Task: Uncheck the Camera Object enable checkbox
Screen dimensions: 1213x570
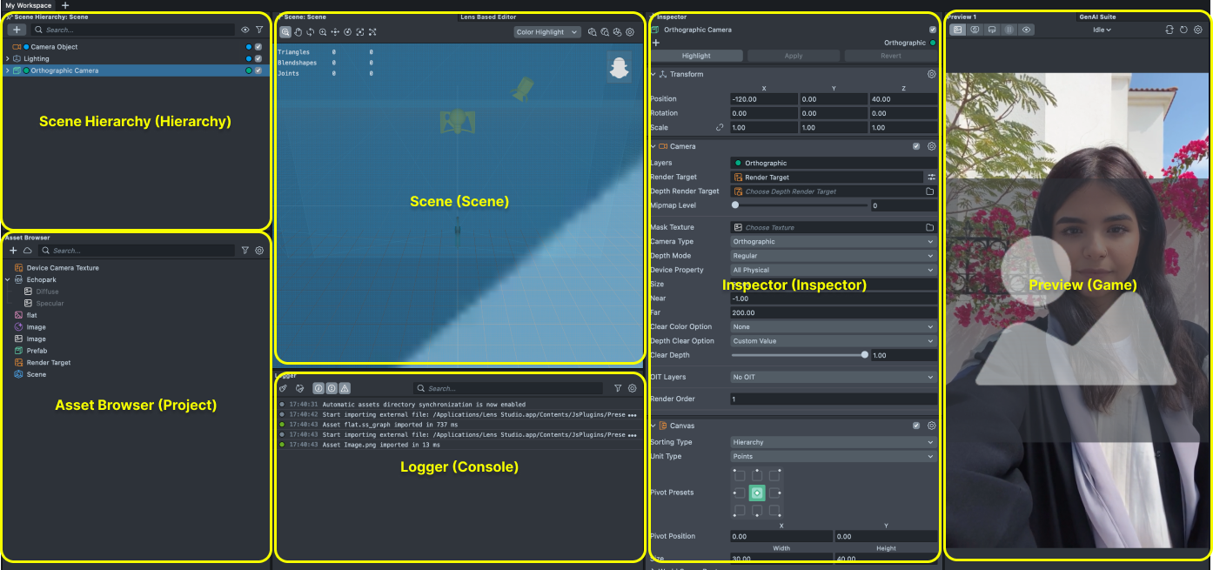Action: (258, 47)
